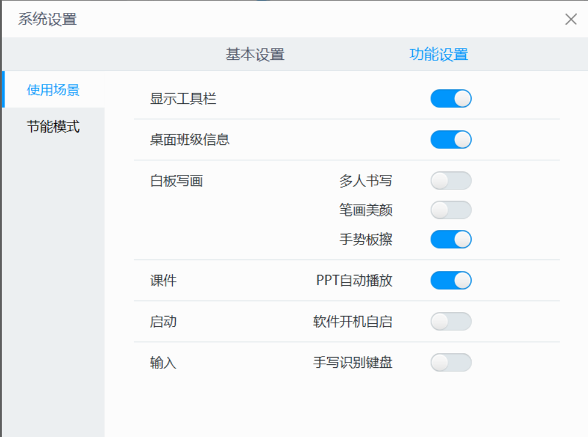588x437 pixels.
Task: Switch to the 基本设置 tab
Action: tap(255, 55)
